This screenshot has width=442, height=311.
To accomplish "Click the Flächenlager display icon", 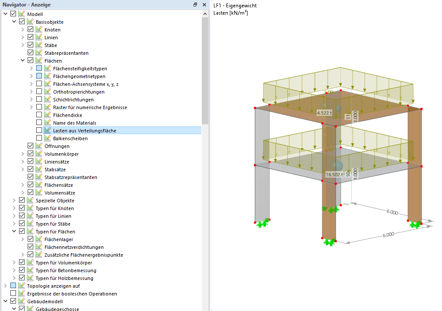I will tap(39, 239).
